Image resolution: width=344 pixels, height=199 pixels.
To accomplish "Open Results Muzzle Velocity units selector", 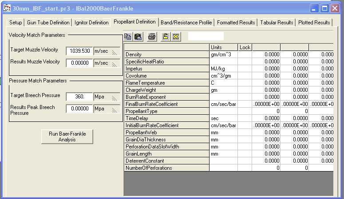I will [107, 63].
